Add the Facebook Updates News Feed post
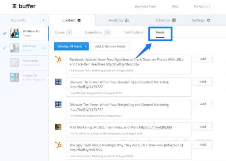The width and height of the screenshot is (226, 161). [203, 59]
